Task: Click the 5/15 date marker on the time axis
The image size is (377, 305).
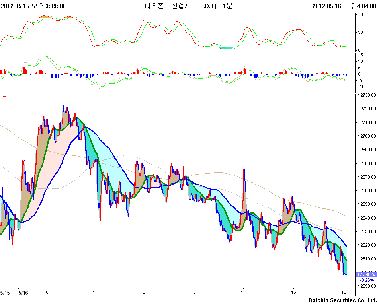Action: pyautogui.click(x=5, y=292)
